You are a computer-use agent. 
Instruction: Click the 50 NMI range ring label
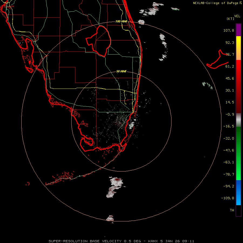pos(121,72)
